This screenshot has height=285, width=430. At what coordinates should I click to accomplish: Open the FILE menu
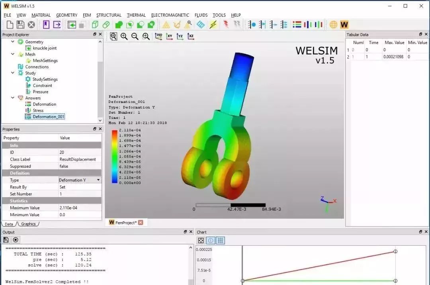(x=8, y=15)
